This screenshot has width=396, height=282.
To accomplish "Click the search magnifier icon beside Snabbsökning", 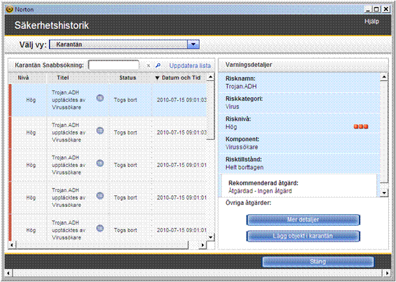I will [158, 65].
